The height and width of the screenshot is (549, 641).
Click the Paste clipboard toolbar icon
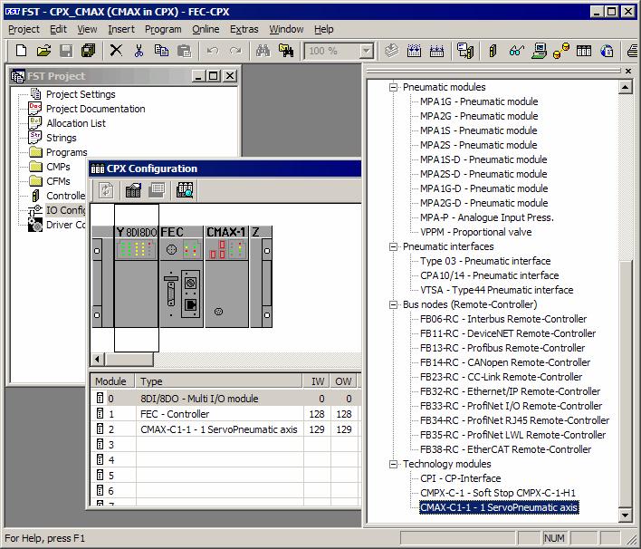184,51
